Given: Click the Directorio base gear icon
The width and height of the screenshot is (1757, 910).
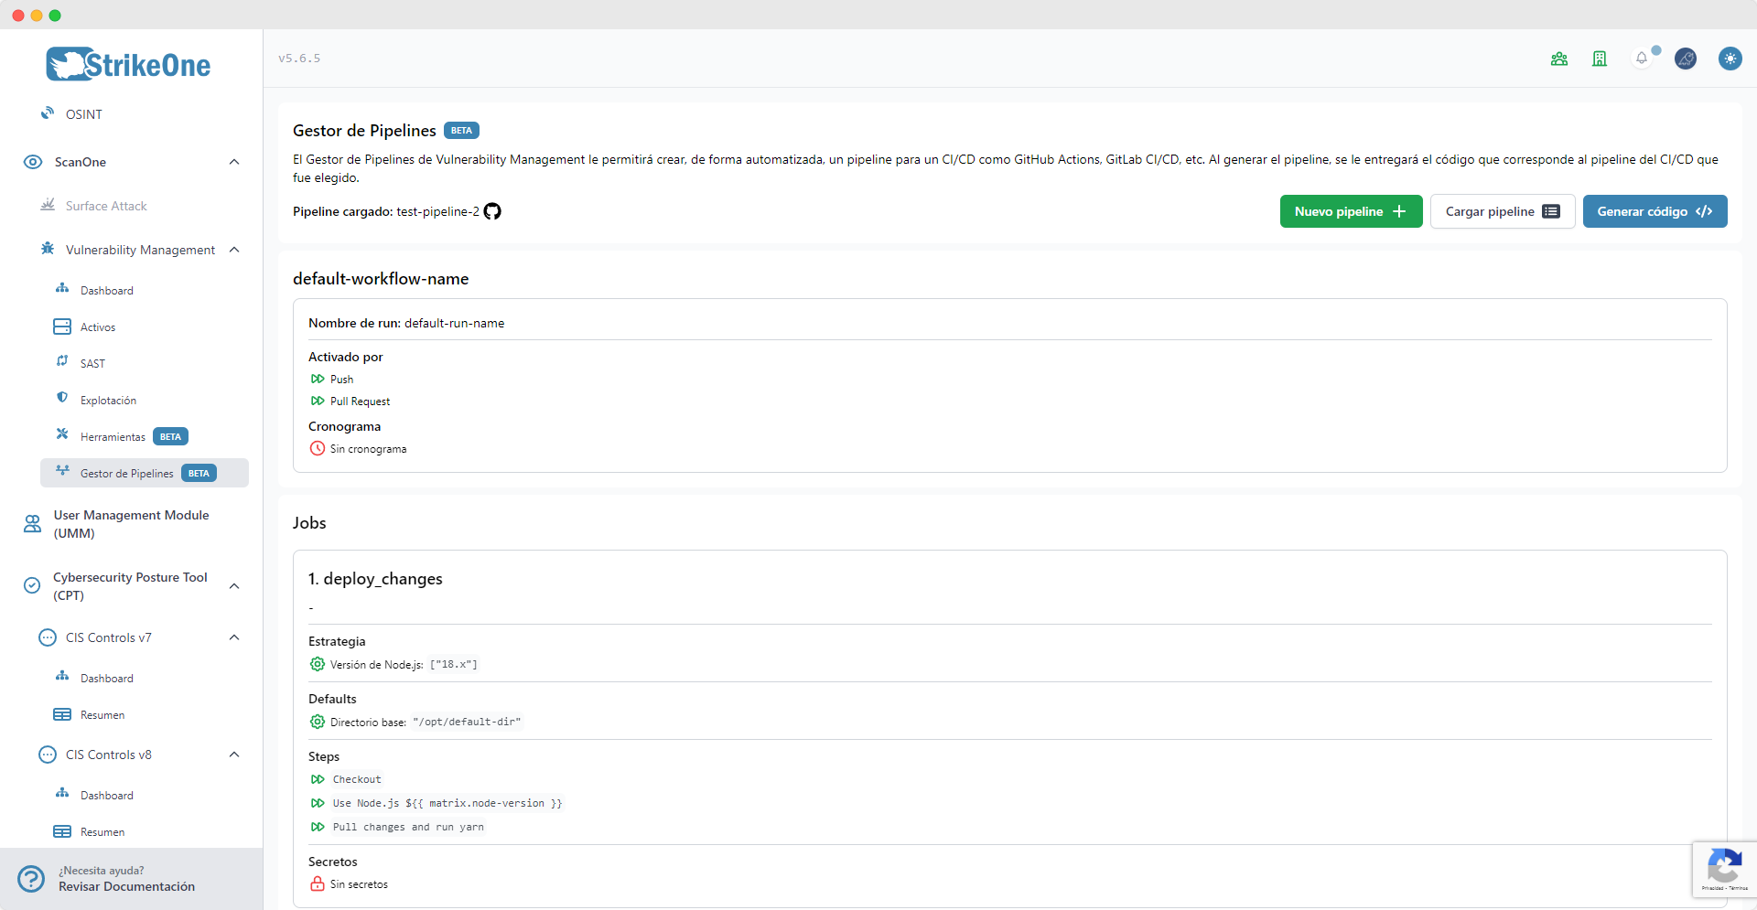Looking at the screenshot, I should coord(318,722).
